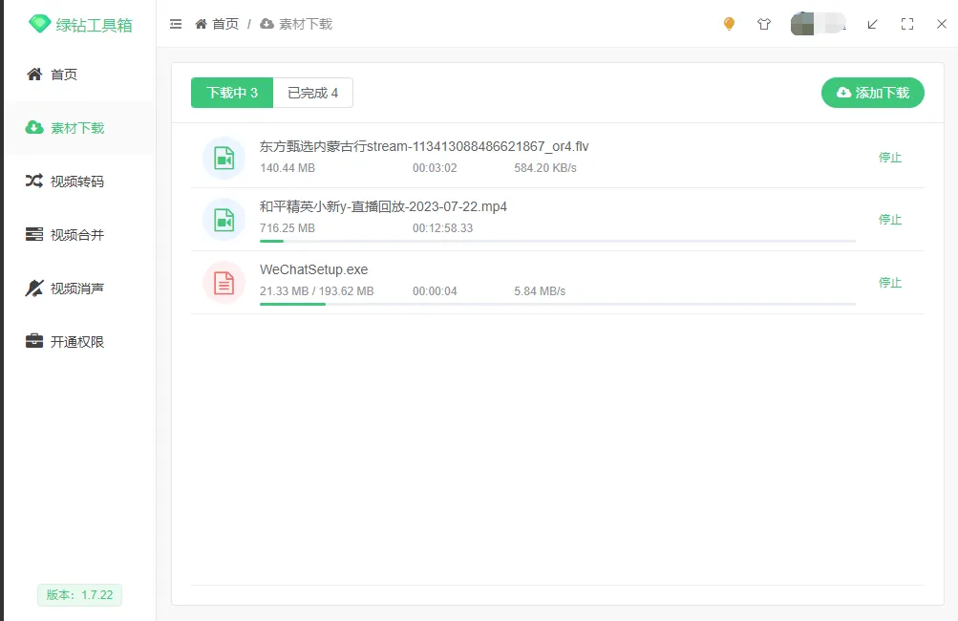The width and height of the screenshot is (958, 621).
Task: Click the minimize-to-corner arrow icon
Action: (871, 24)
